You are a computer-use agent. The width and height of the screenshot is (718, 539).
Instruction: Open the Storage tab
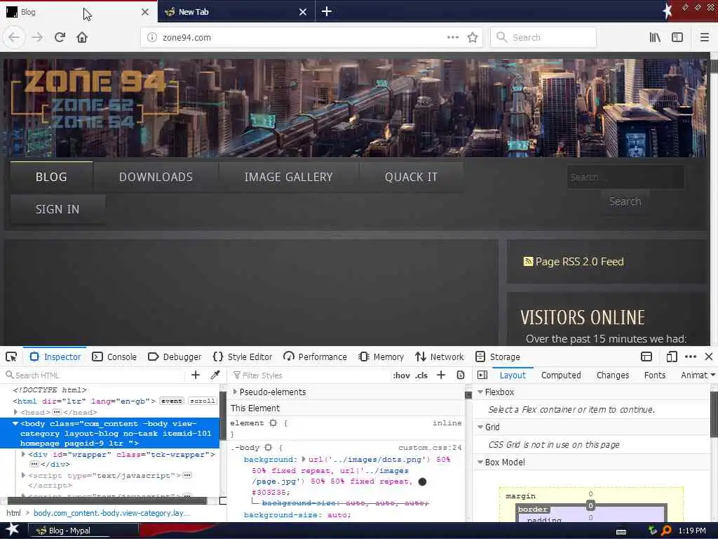tap(498, 357)
